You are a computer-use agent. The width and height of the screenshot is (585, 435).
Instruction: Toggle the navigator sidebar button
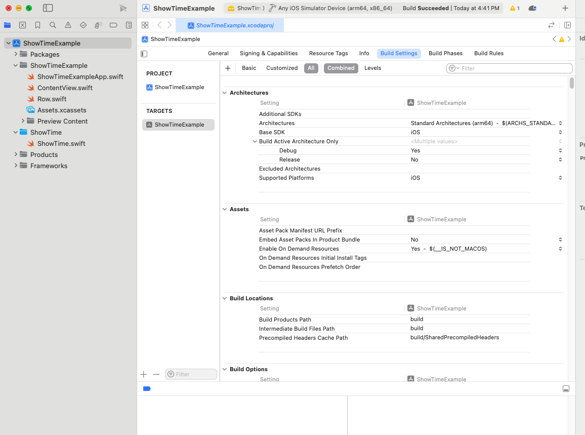tap(48, 8)
